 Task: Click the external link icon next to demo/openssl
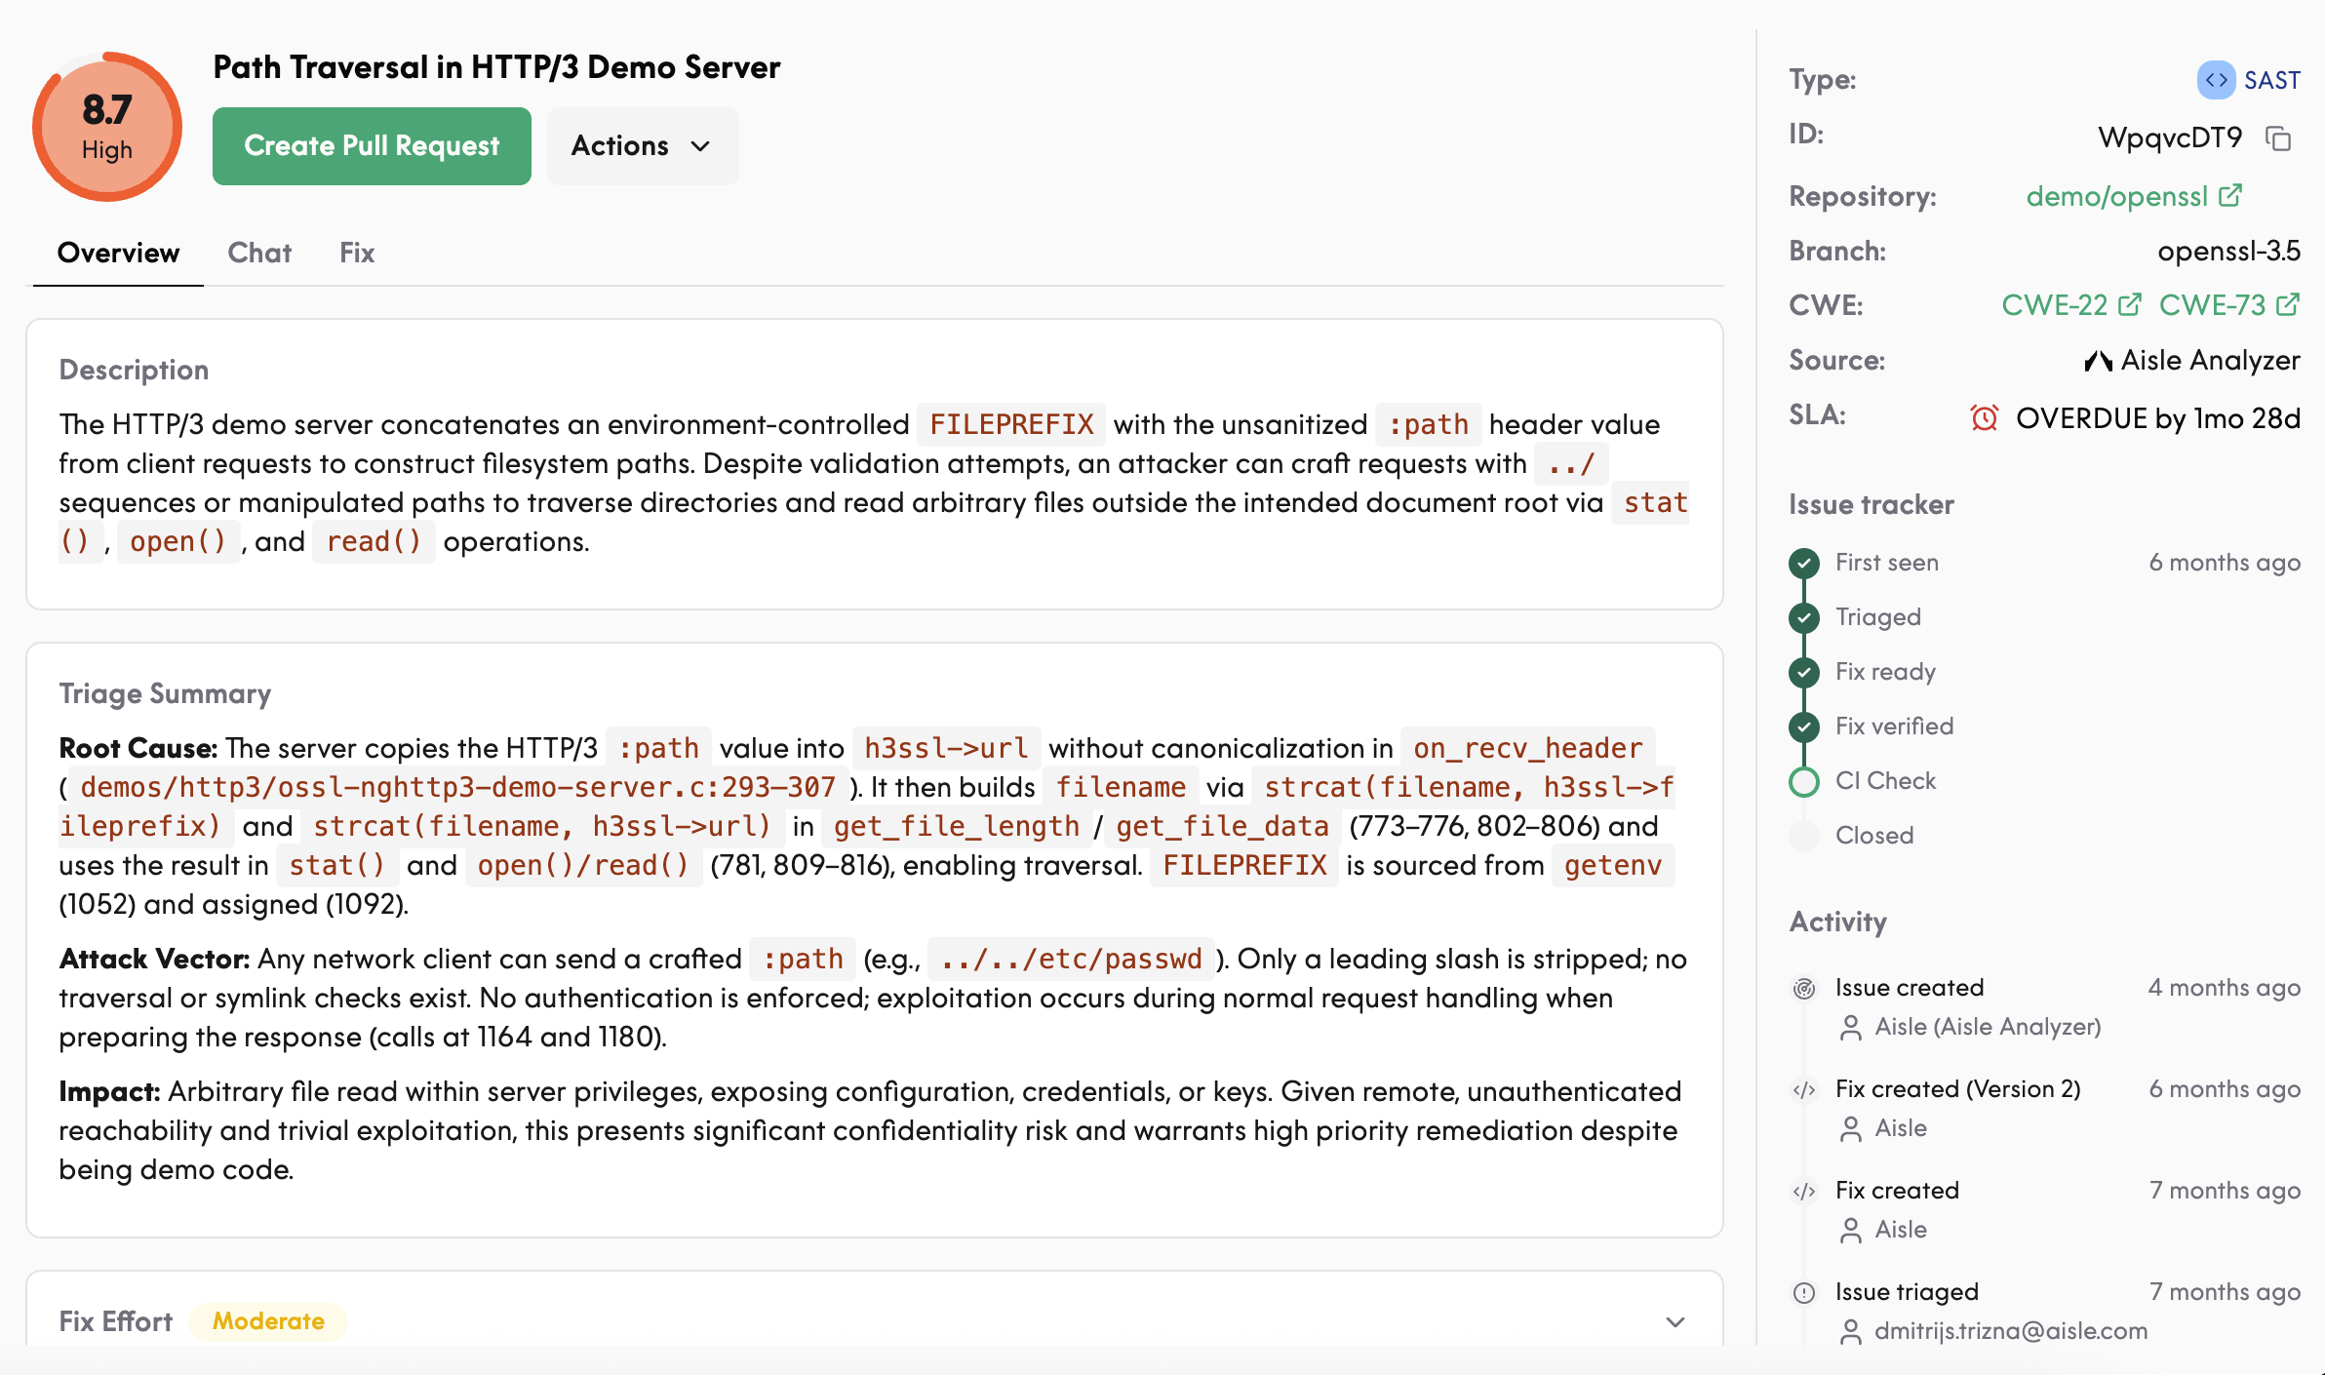pyautogui.click(x=2230, y=196)
